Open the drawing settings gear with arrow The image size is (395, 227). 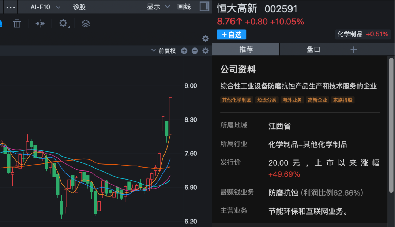click(x=64, y=23)
